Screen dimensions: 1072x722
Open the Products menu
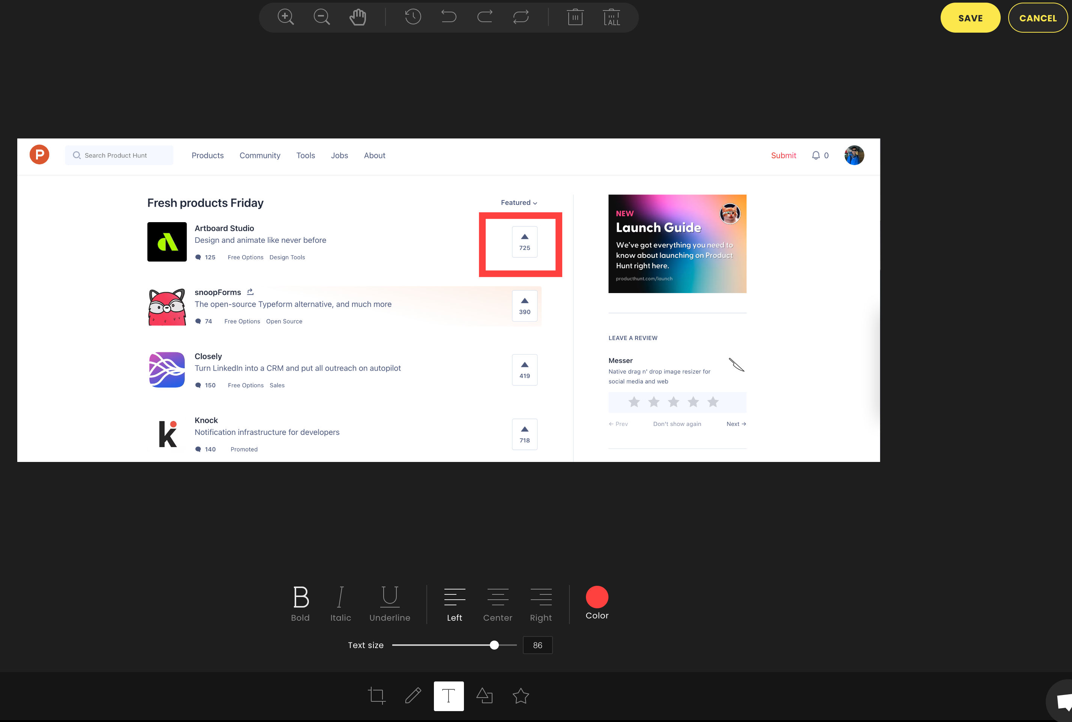(208, 156)
